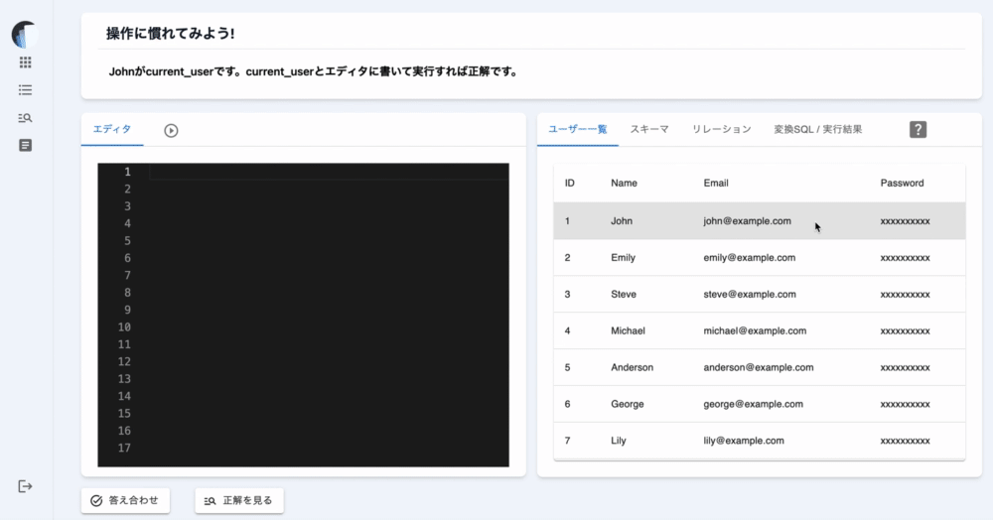Click editor line number 10
Screen dimensions: 993x520
(x=124, y=327)
